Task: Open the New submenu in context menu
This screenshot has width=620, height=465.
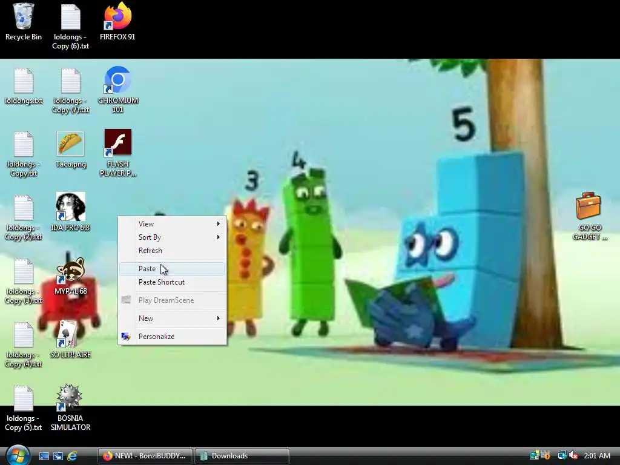Action: coord(173,318)
